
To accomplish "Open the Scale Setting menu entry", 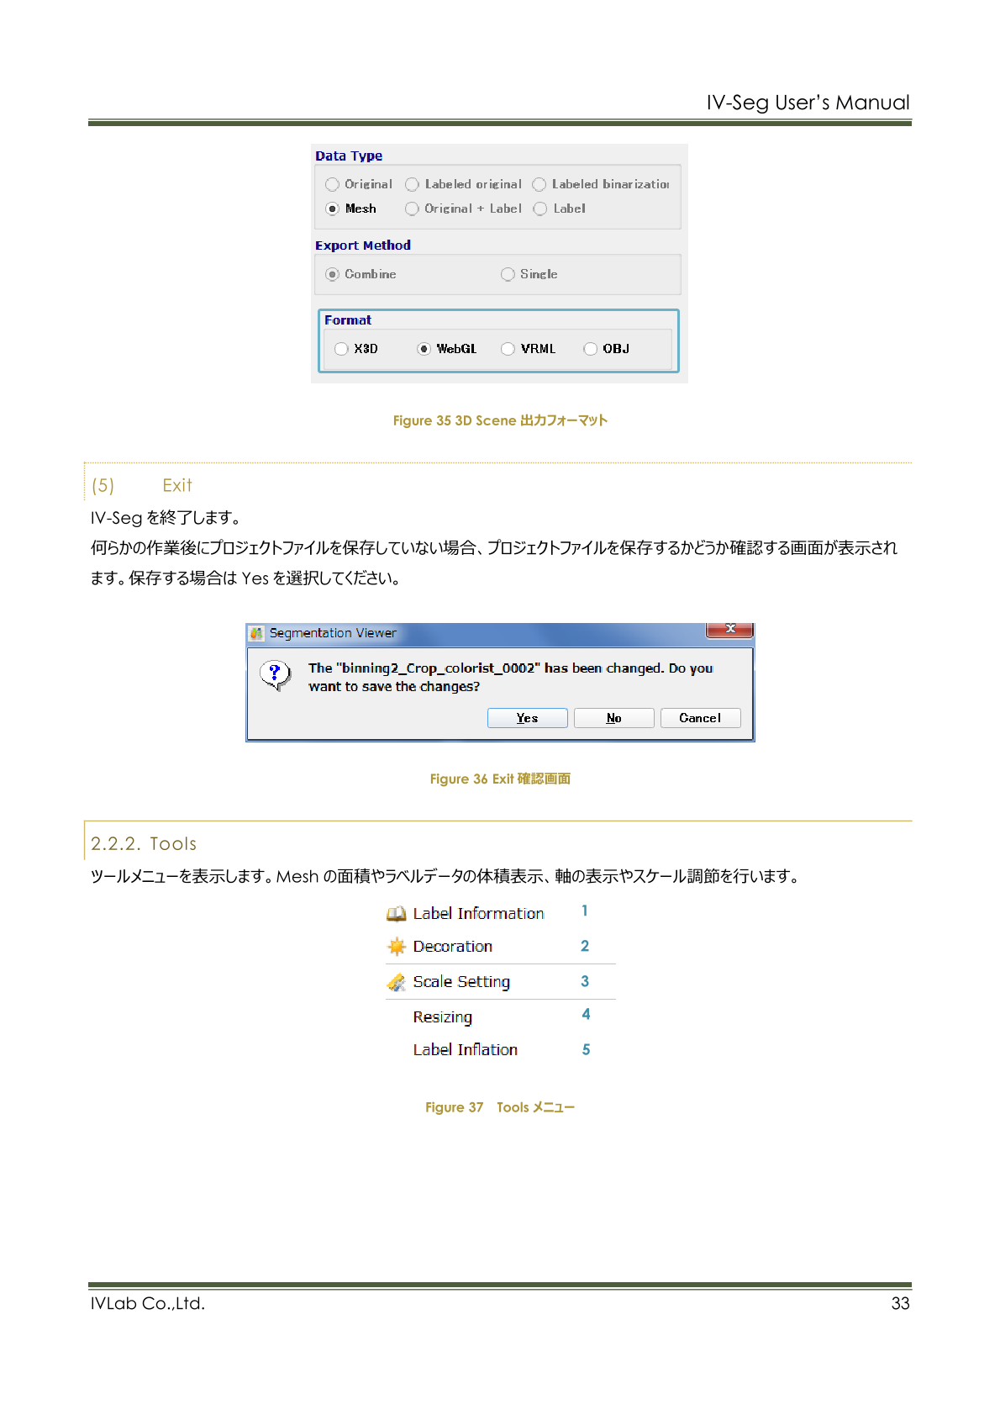I will tap(461, 982).
